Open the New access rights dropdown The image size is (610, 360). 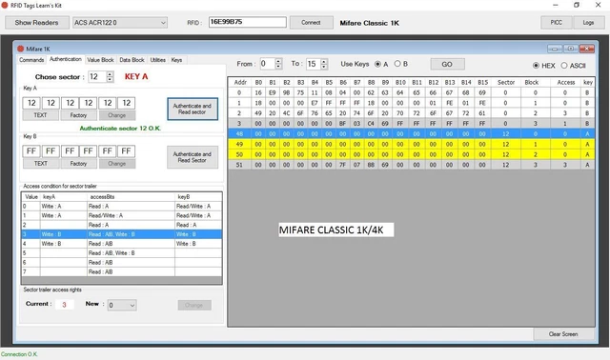point(122,305)
